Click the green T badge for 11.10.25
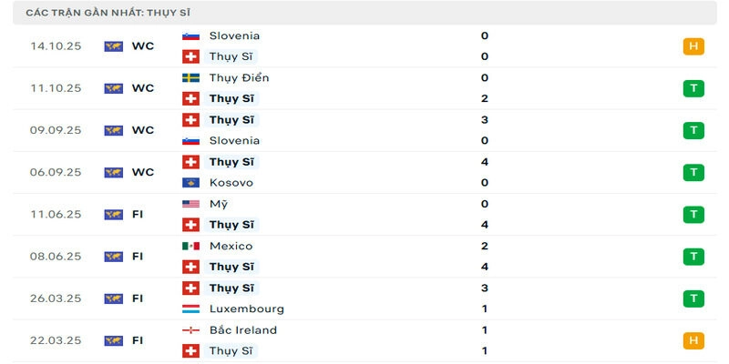The image size is (729, 364). coord(693,88)
